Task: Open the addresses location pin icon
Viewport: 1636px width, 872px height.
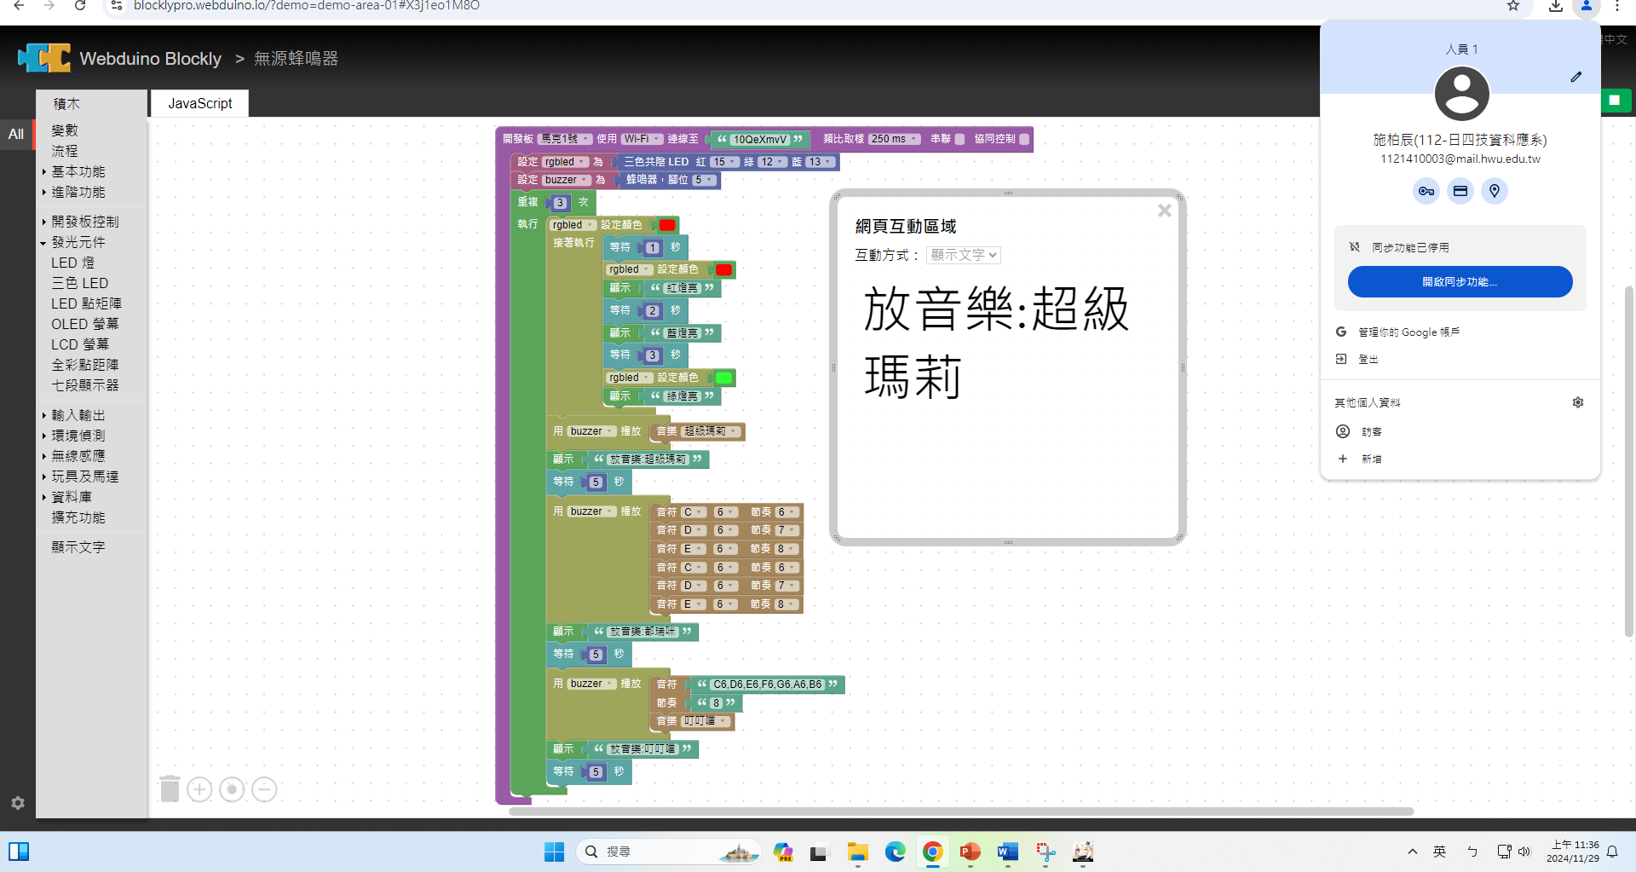Action: coord(1494,191)
